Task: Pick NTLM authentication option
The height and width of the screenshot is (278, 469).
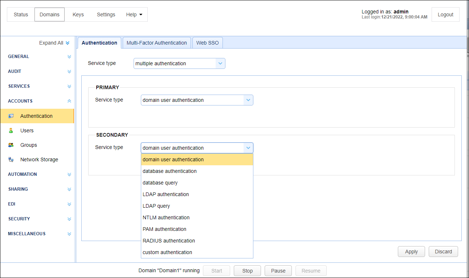Action: (x=197, y=217)
